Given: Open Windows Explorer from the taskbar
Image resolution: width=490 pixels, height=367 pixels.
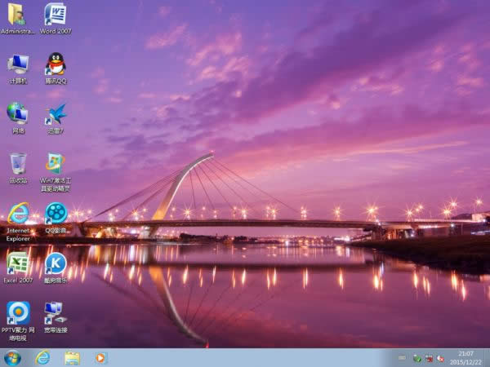Looking at the screenshot, I should (x=72, y=357).
